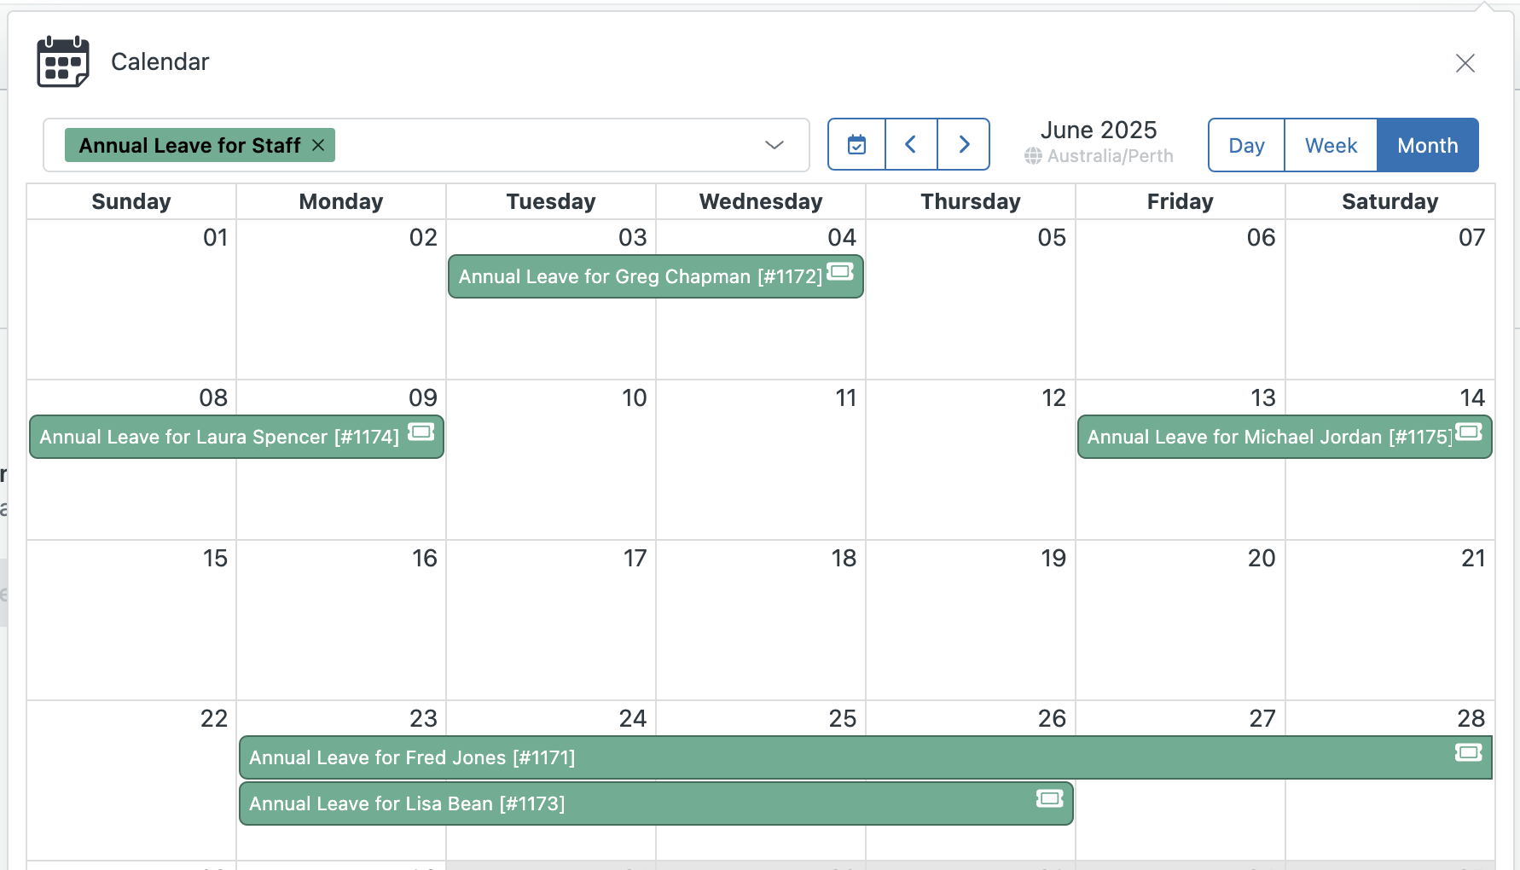Switch to Week view
Viewport: 1520px width, 870px height.
(1331, 145)
